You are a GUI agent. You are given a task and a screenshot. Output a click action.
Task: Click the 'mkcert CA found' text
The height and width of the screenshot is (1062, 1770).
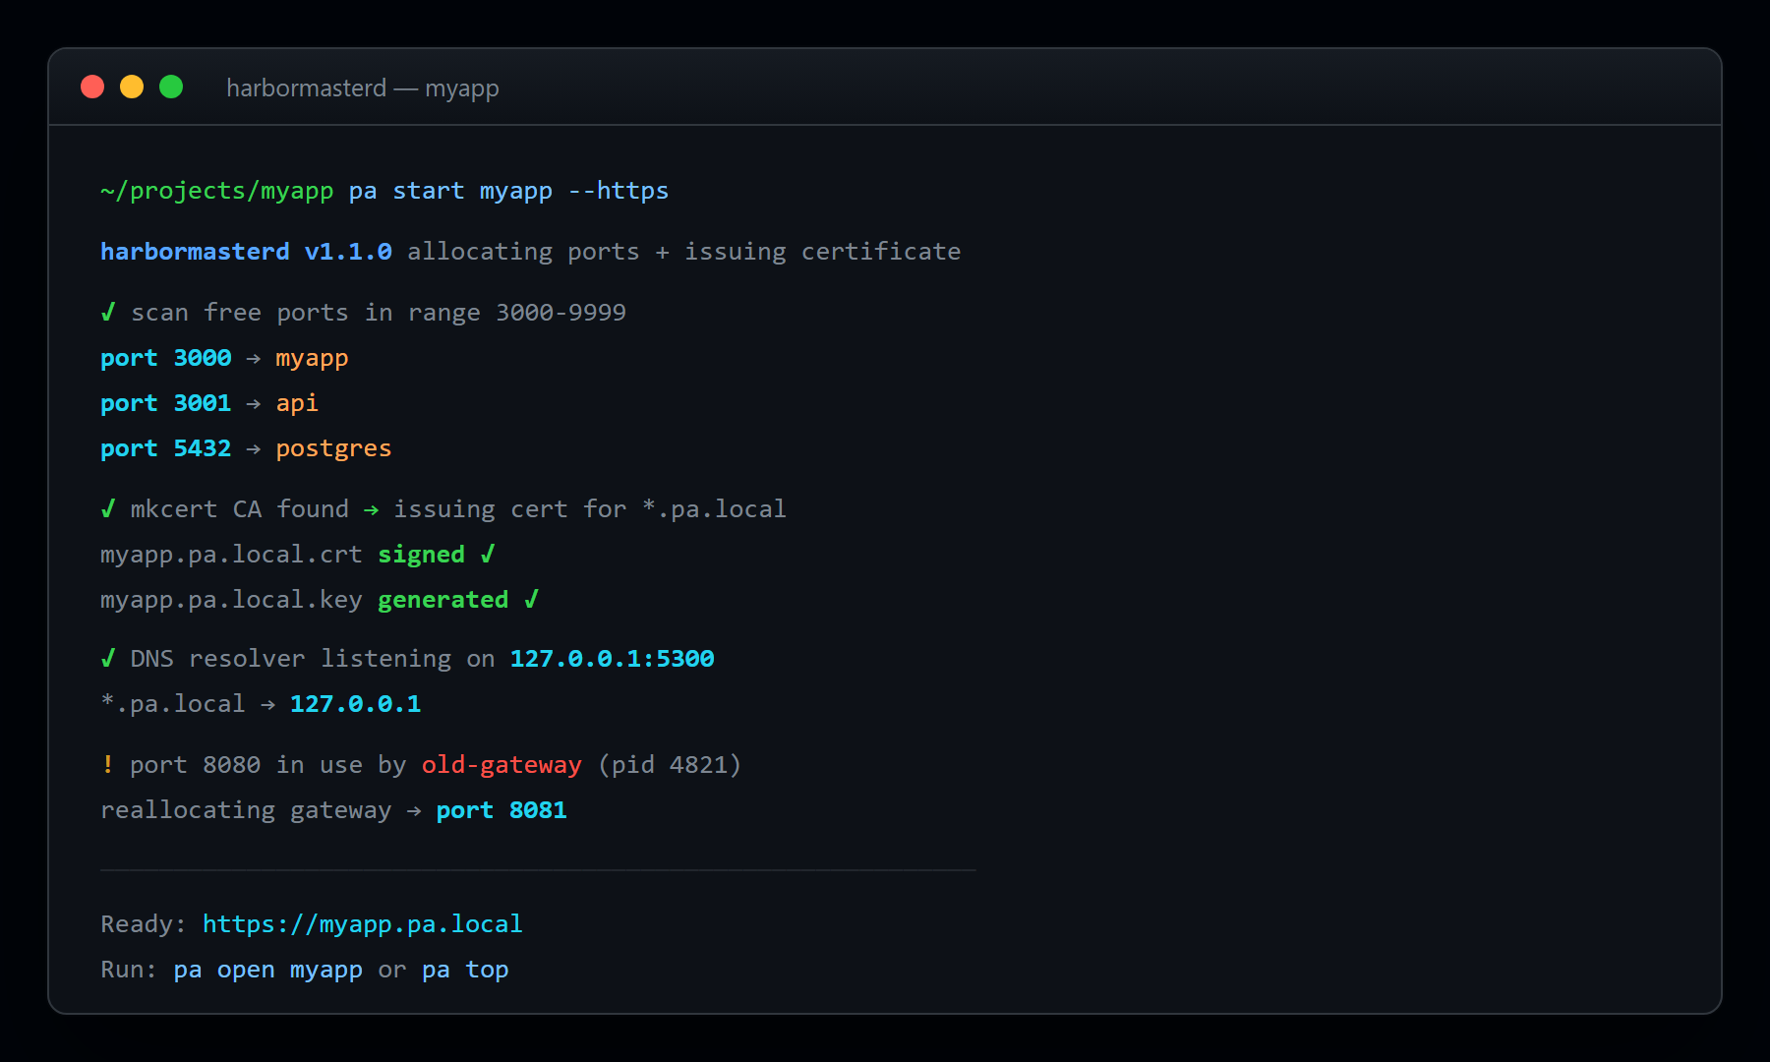[x=239, y=509]
